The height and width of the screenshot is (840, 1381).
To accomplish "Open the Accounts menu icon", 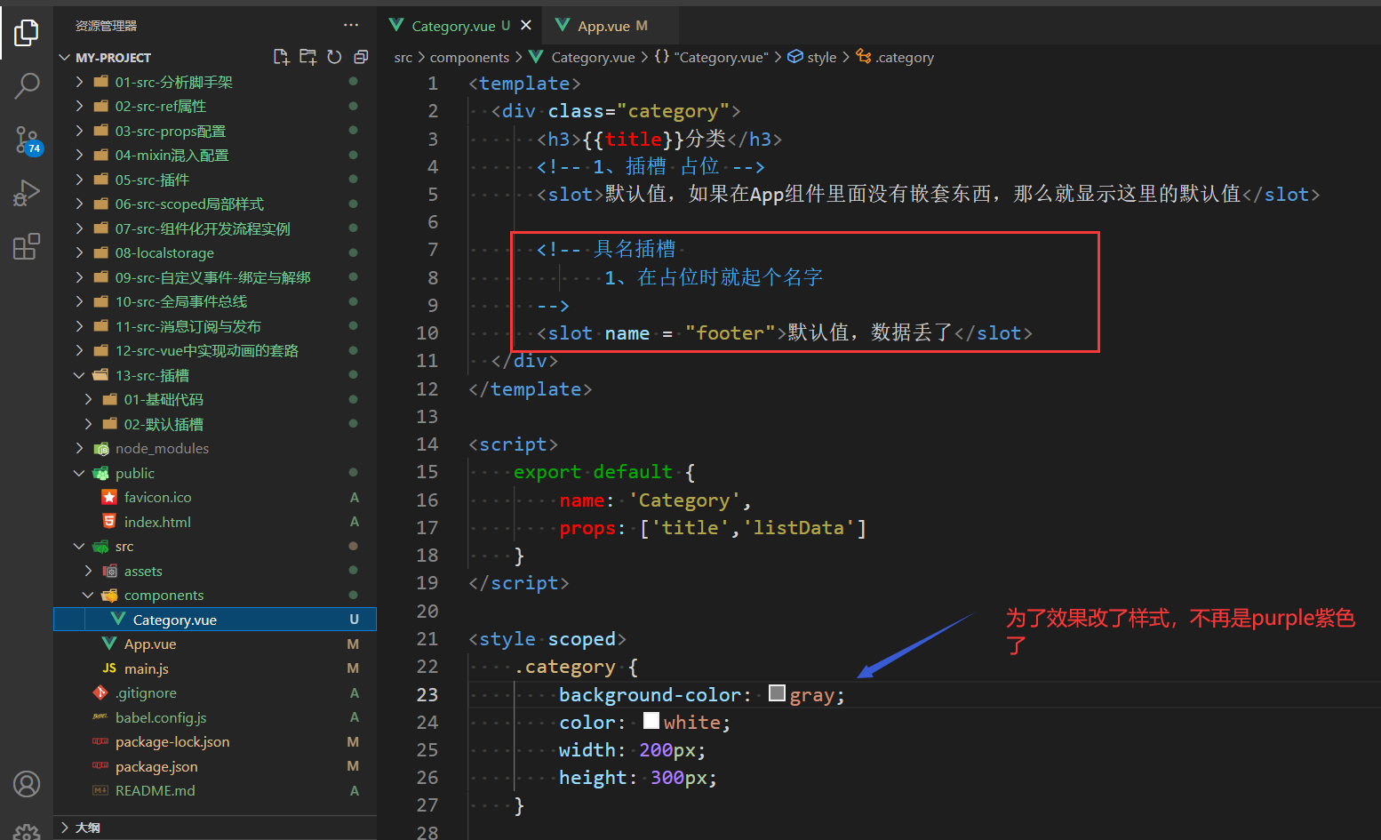I will pos(27,784).
